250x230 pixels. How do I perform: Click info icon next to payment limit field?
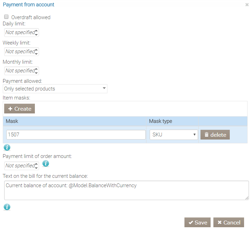[x=46, y=164]
